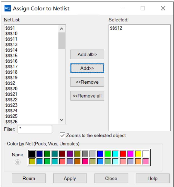Click the Add>> button
174x187 pixels.
(87, 68)
